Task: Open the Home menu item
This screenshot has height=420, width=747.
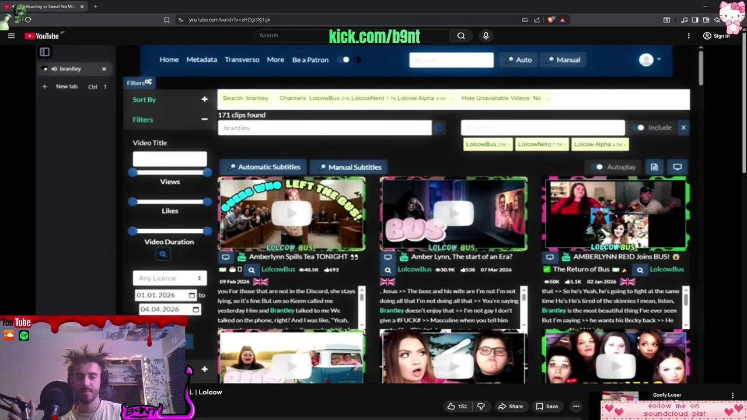Action: coord(169,60)
